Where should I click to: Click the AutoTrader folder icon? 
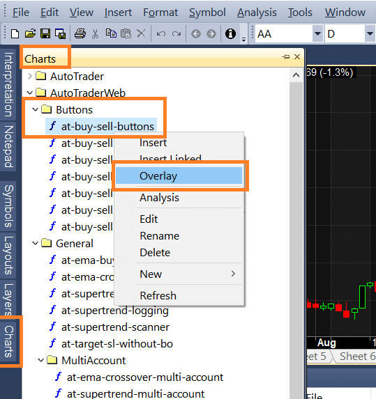40,76
